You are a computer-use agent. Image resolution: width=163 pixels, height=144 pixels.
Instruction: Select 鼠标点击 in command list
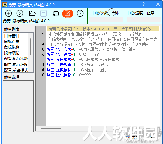[12, 42]
